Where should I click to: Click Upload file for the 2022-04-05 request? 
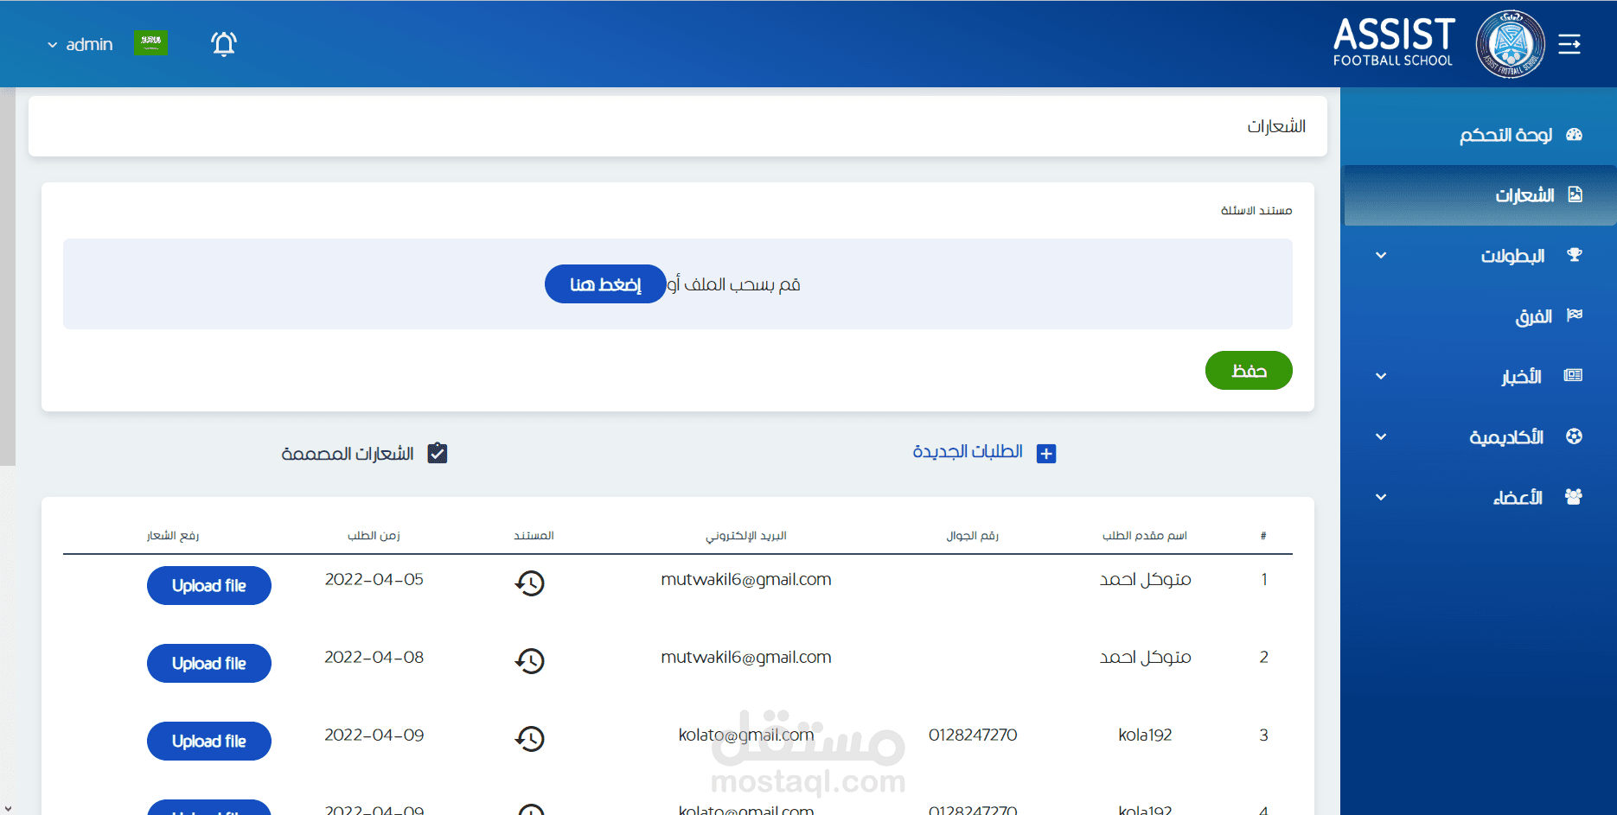click(x=209, y=585)
